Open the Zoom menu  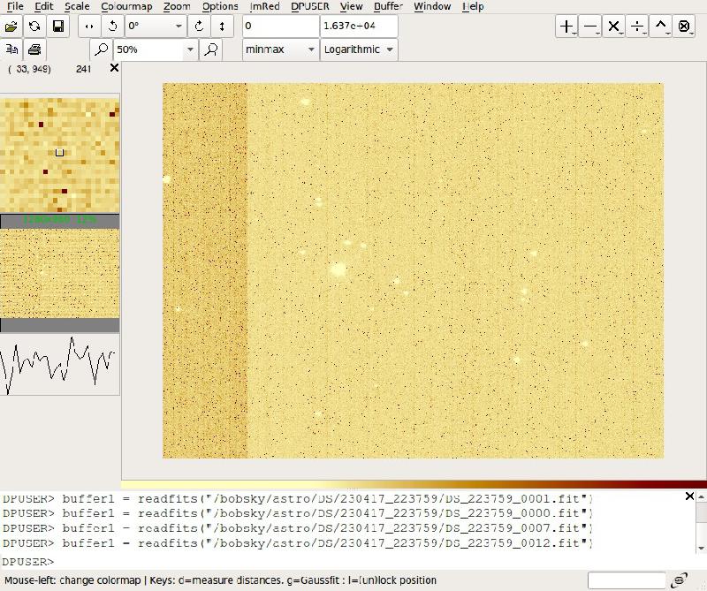[x=177, y=6]
